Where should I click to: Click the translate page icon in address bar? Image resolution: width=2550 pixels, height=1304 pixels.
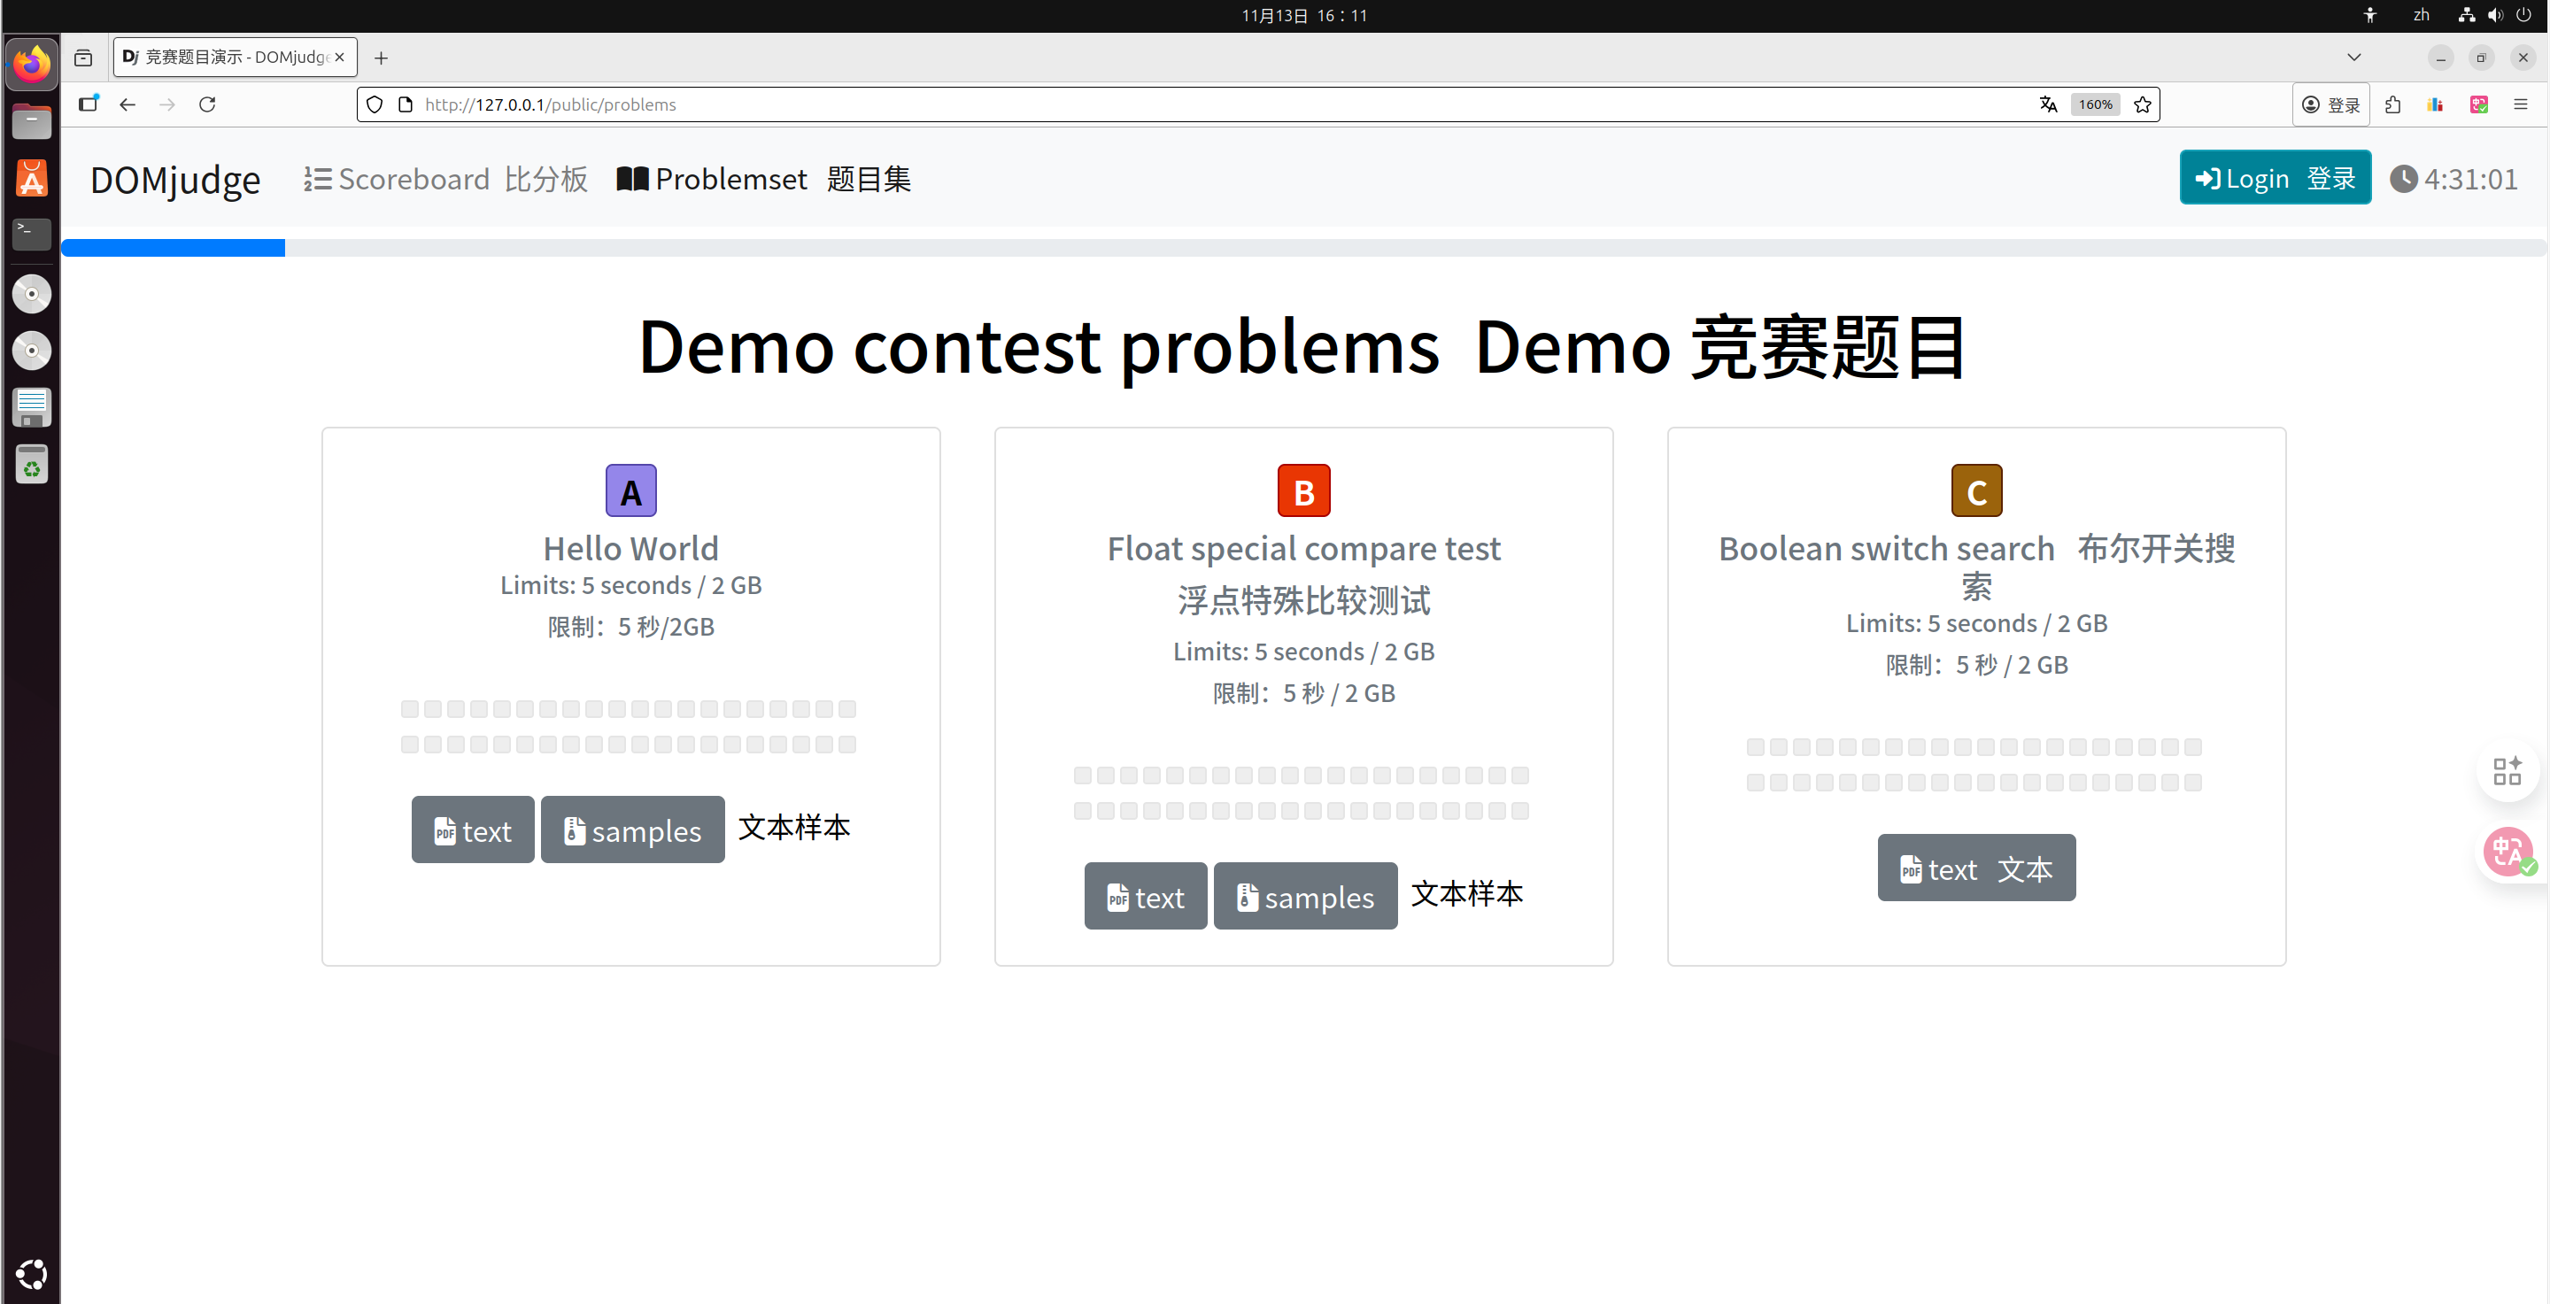pos(2048,104)
